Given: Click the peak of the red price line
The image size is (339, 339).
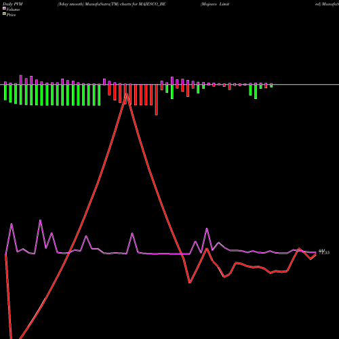Looking at the screenshot, I should 126,94.
